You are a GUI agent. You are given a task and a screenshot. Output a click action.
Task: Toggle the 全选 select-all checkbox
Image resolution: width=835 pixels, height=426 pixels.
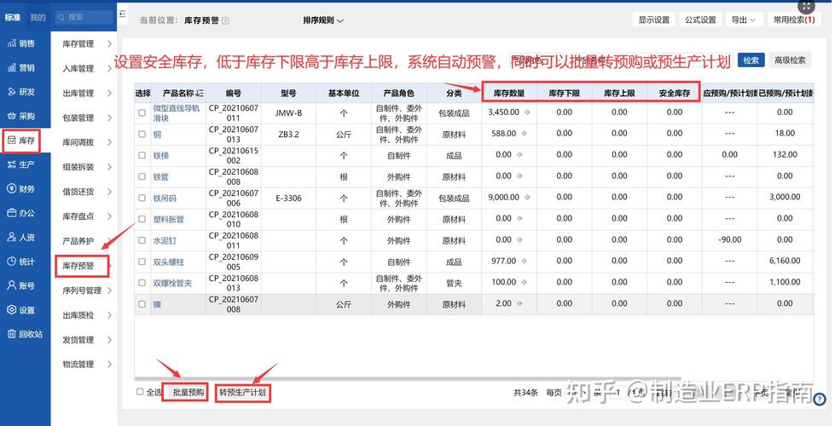coord(140,392)
